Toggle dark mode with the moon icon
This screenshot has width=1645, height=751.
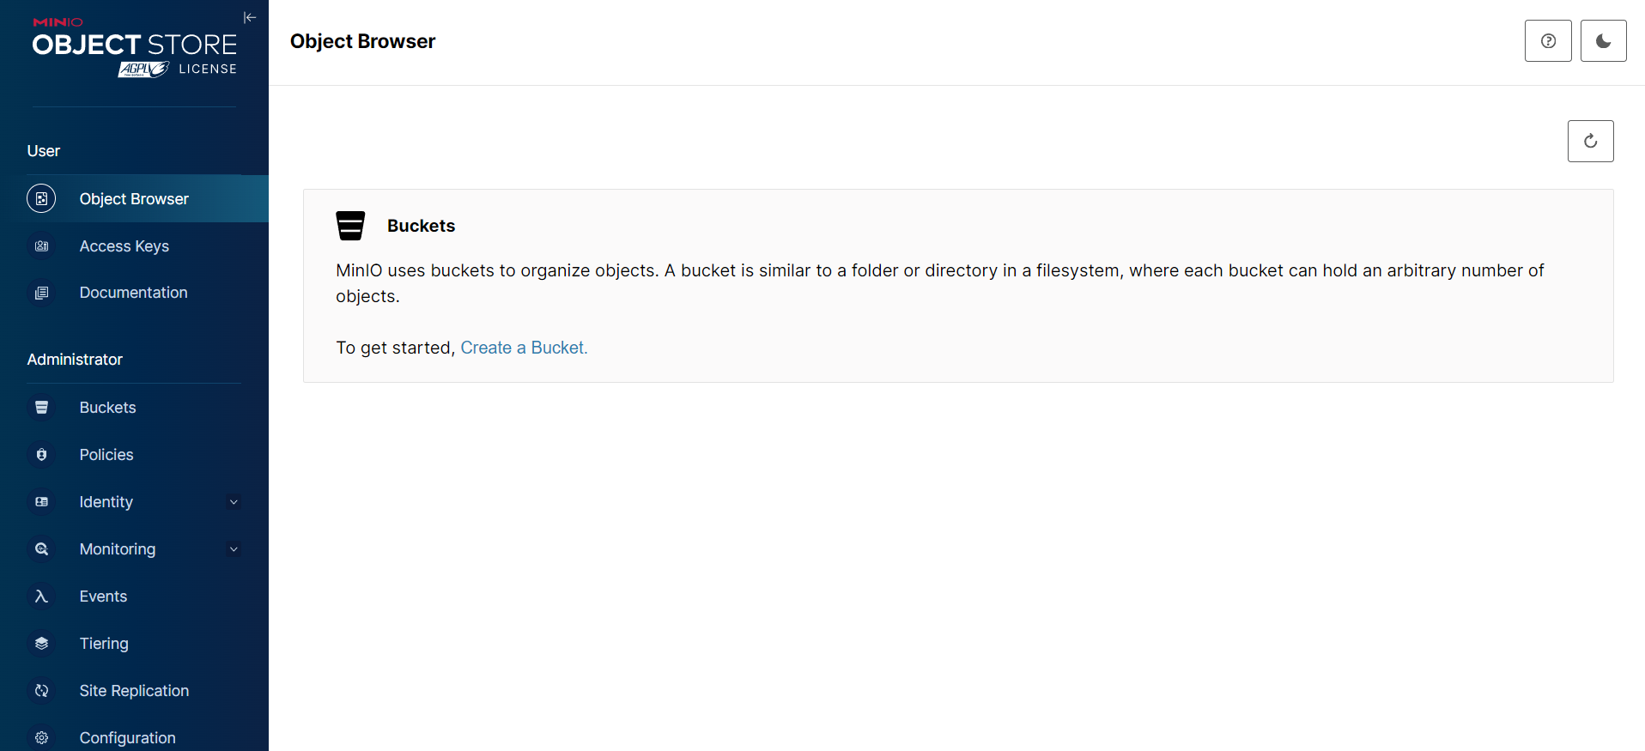coord(1603,41)
